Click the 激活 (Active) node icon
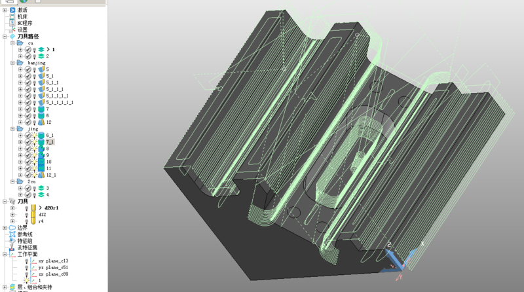 pyautogui.click(x=12, y=10)
